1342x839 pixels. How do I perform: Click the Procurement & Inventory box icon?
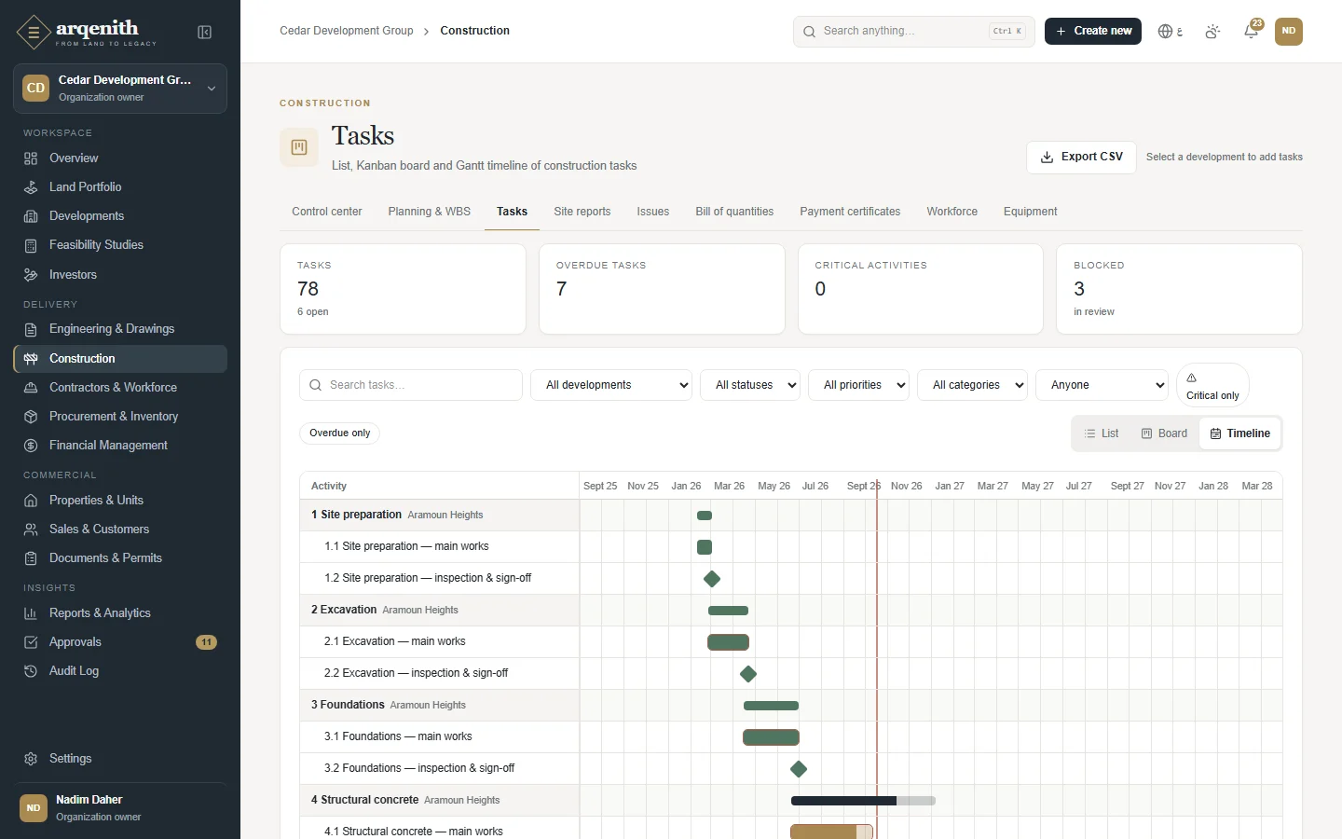(x=31, y=417)
